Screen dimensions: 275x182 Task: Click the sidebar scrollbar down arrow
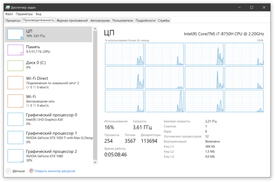95,162
